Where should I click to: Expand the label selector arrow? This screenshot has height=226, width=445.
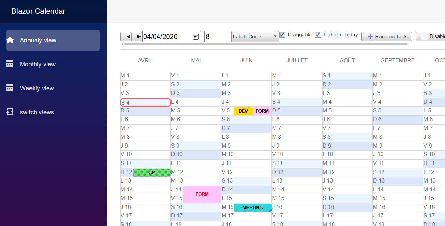point(275,36)
